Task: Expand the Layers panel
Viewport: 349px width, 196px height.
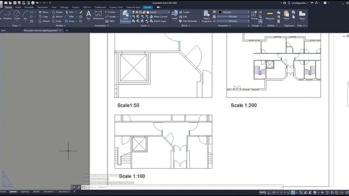Action: [145, 26]
